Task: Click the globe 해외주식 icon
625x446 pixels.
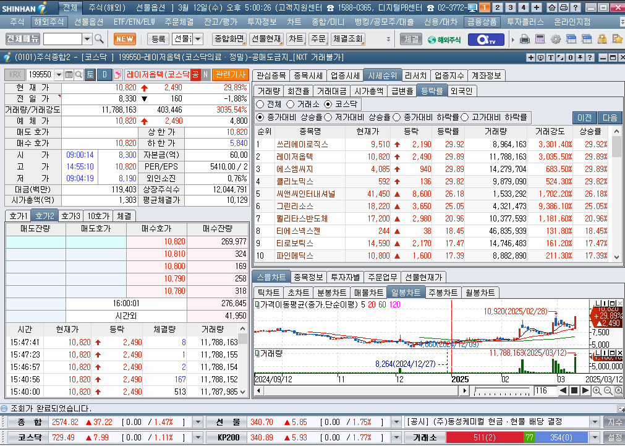Action: click(444, 40)
